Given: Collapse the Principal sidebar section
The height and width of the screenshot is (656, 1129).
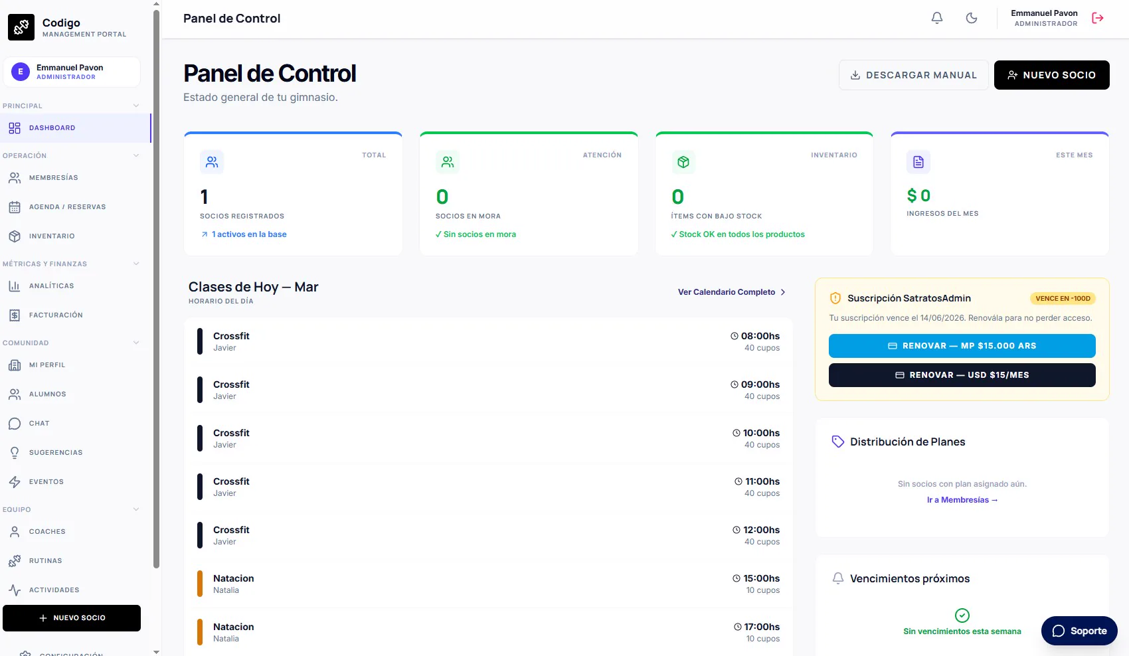Looking at the screenshot, I should (x=136, y=106).
